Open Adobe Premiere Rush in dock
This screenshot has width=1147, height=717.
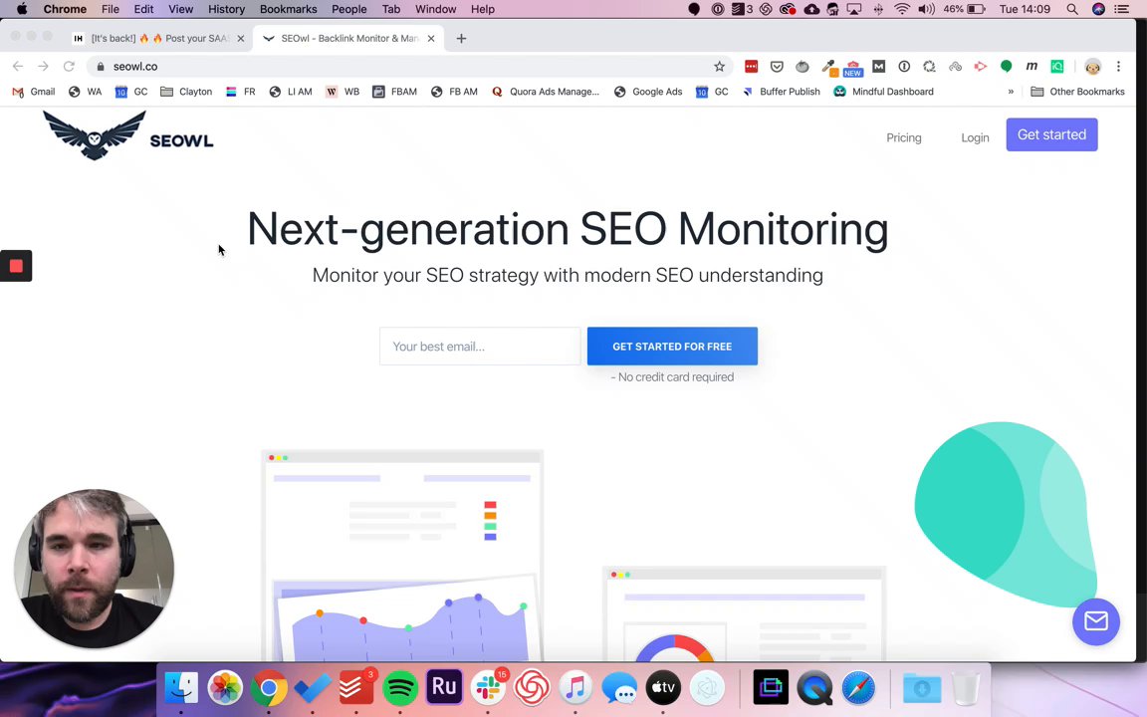(x=444, y=688)
